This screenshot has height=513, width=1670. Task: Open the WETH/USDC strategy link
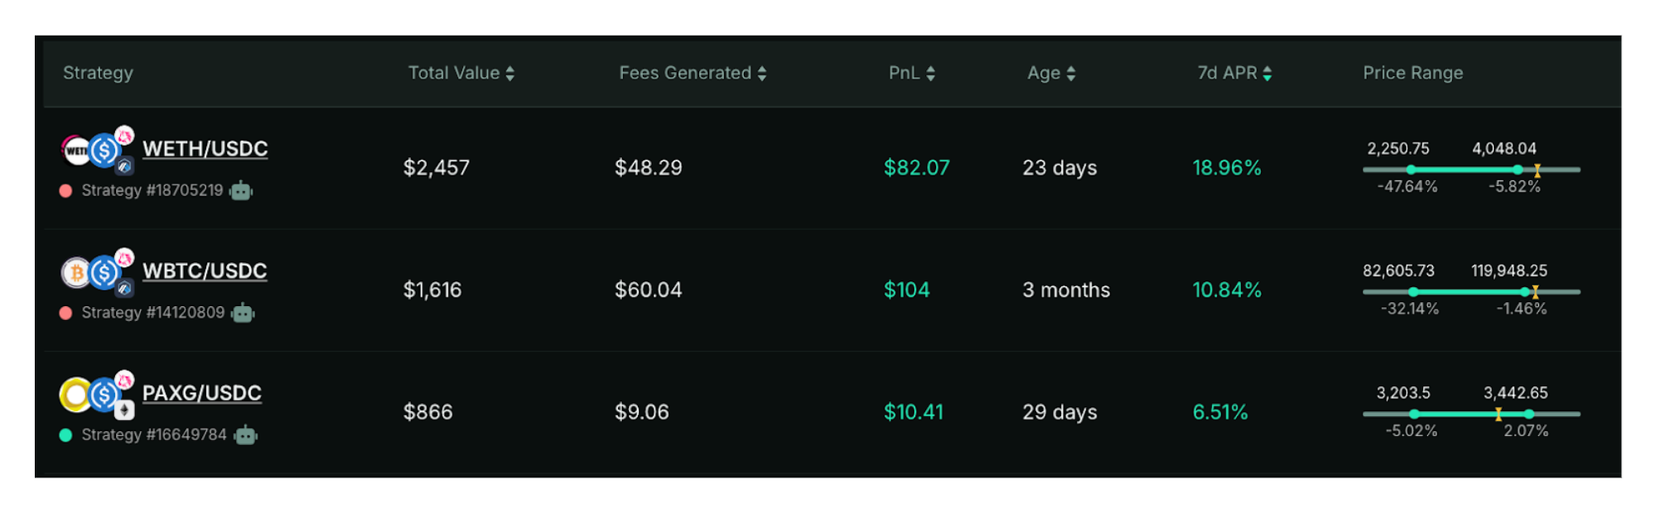(205, 148)
